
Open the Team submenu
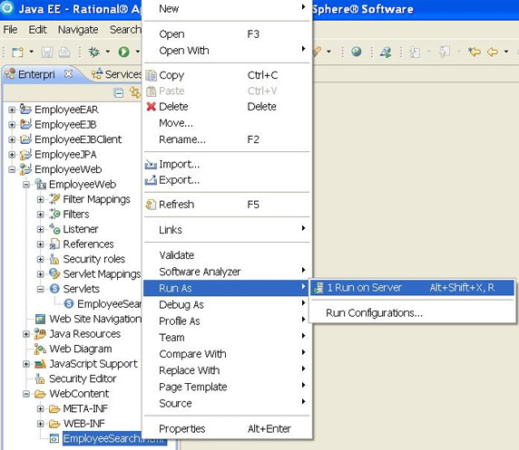227,338
